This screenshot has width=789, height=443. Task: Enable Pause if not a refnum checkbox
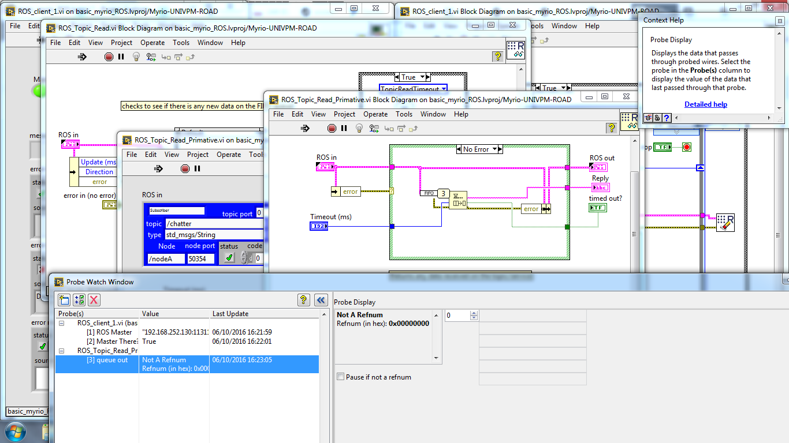point(341,377)
